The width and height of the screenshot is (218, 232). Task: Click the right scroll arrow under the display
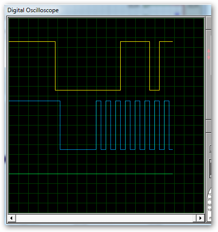200,218
